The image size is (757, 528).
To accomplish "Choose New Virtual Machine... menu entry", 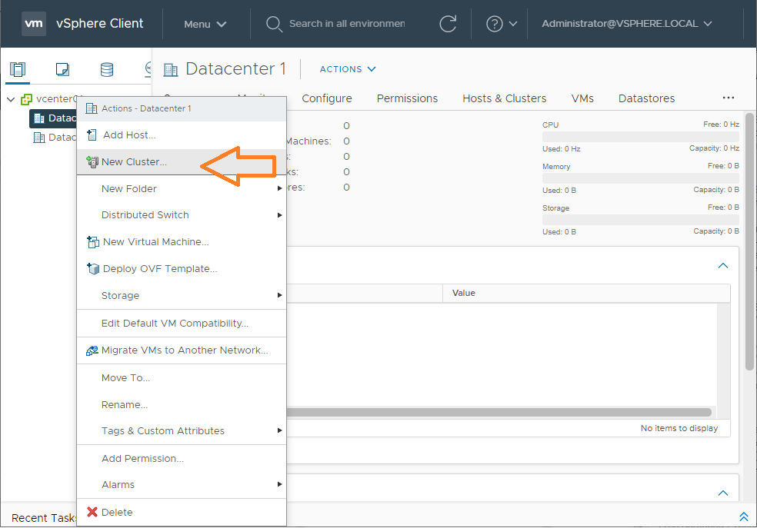I will 182,241.
